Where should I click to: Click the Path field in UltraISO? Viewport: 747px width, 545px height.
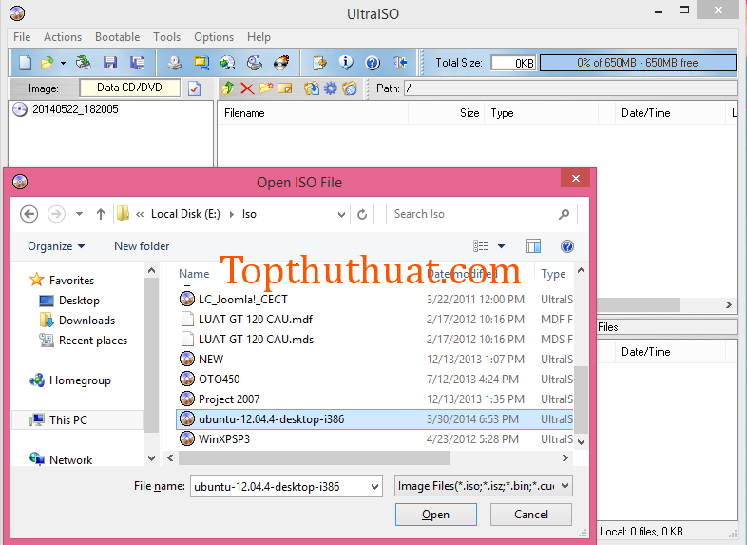pyautogui.click(x=571, y=88)
